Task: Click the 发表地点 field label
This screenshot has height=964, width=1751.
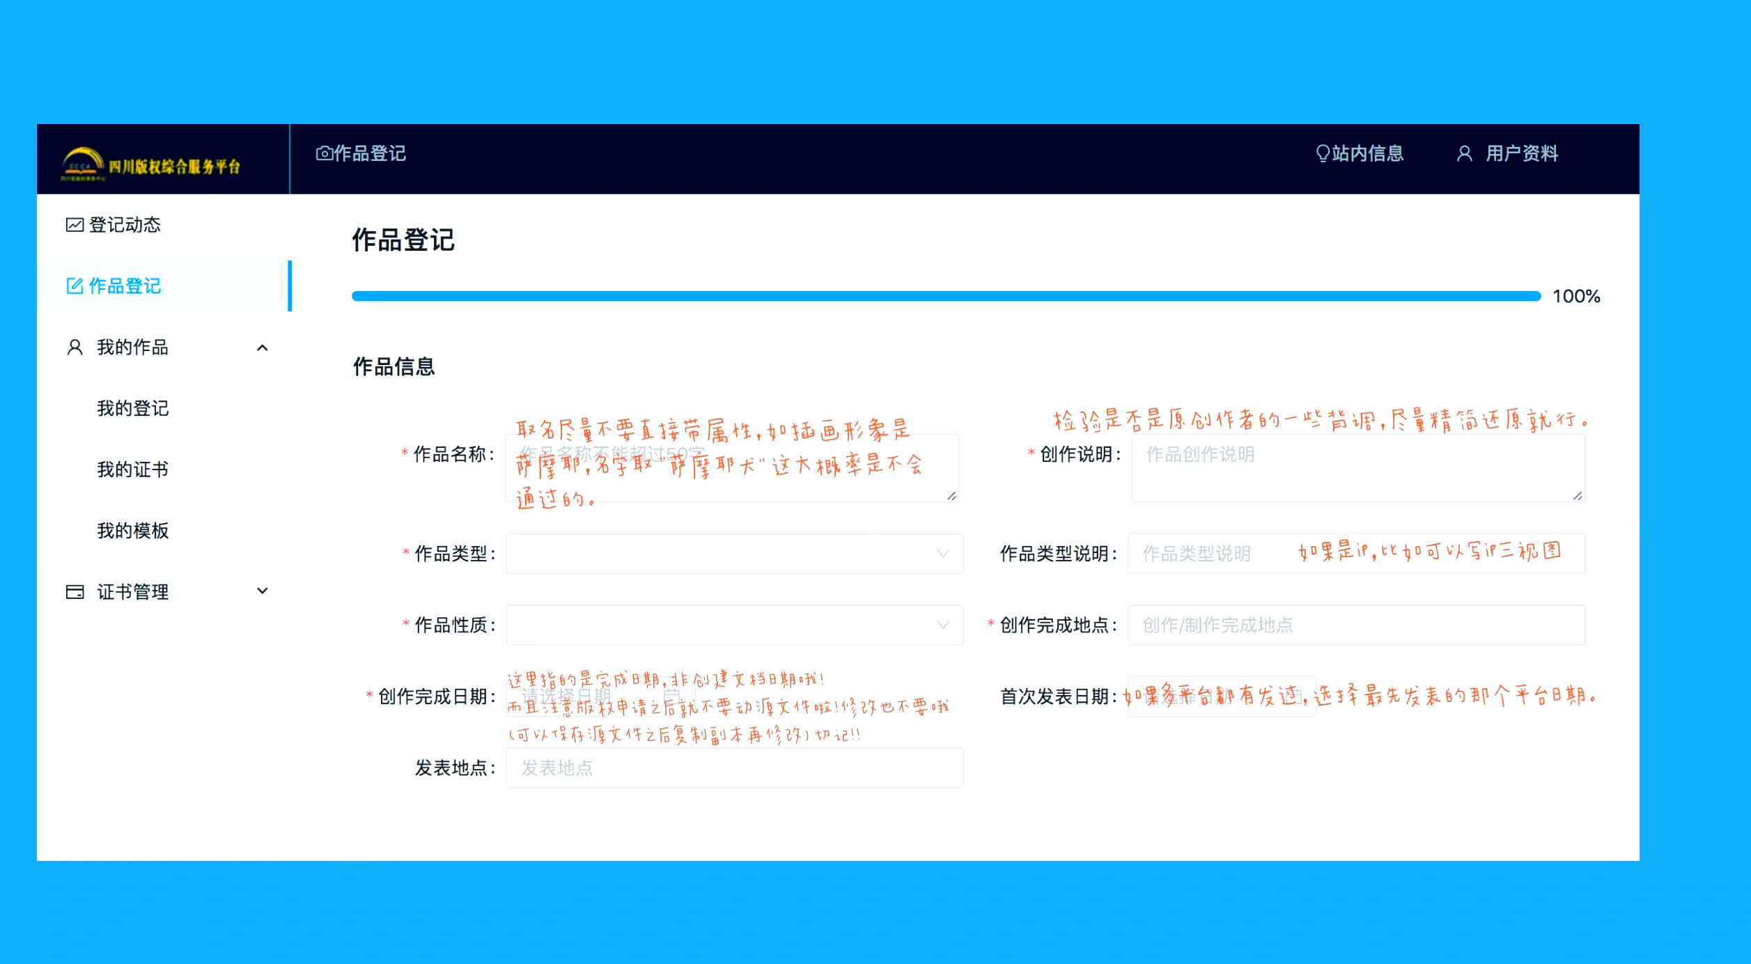Action: click(455, 768)
